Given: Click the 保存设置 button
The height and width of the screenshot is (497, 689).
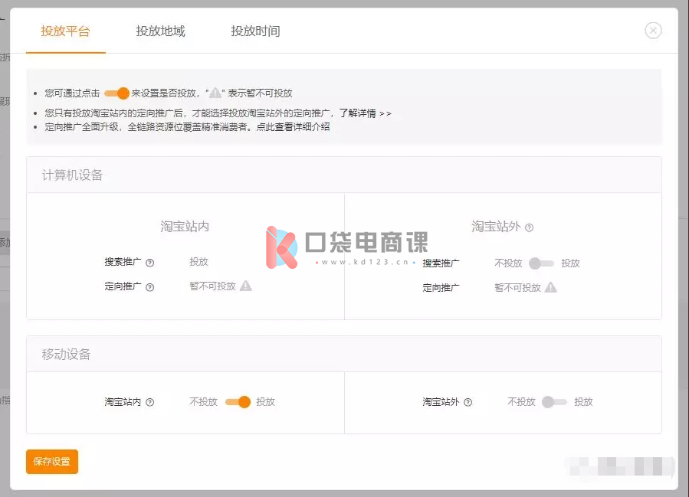Looking at the screenshot, I should pos(52,462).
